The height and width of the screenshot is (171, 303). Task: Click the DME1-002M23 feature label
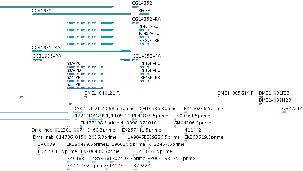(275, 100)
